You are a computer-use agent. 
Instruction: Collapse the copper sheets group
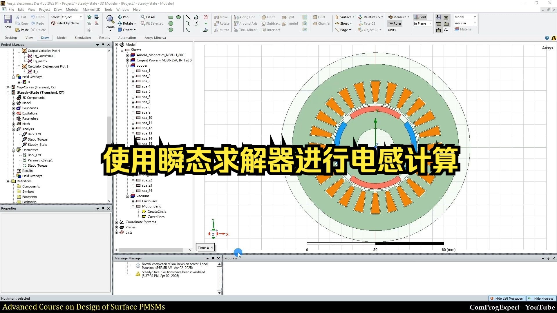click(x=127, y=65)
